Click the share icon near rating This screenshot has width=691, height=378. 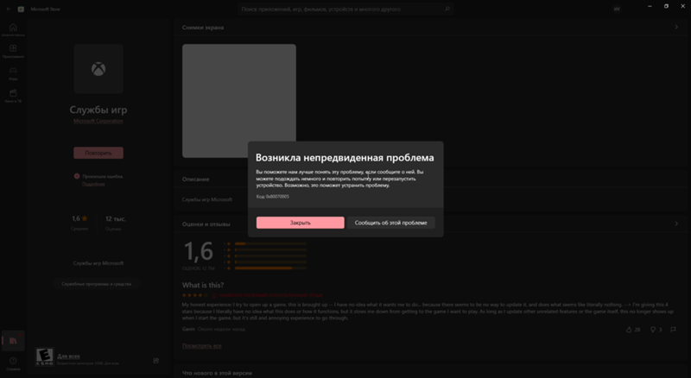point(156,361)
